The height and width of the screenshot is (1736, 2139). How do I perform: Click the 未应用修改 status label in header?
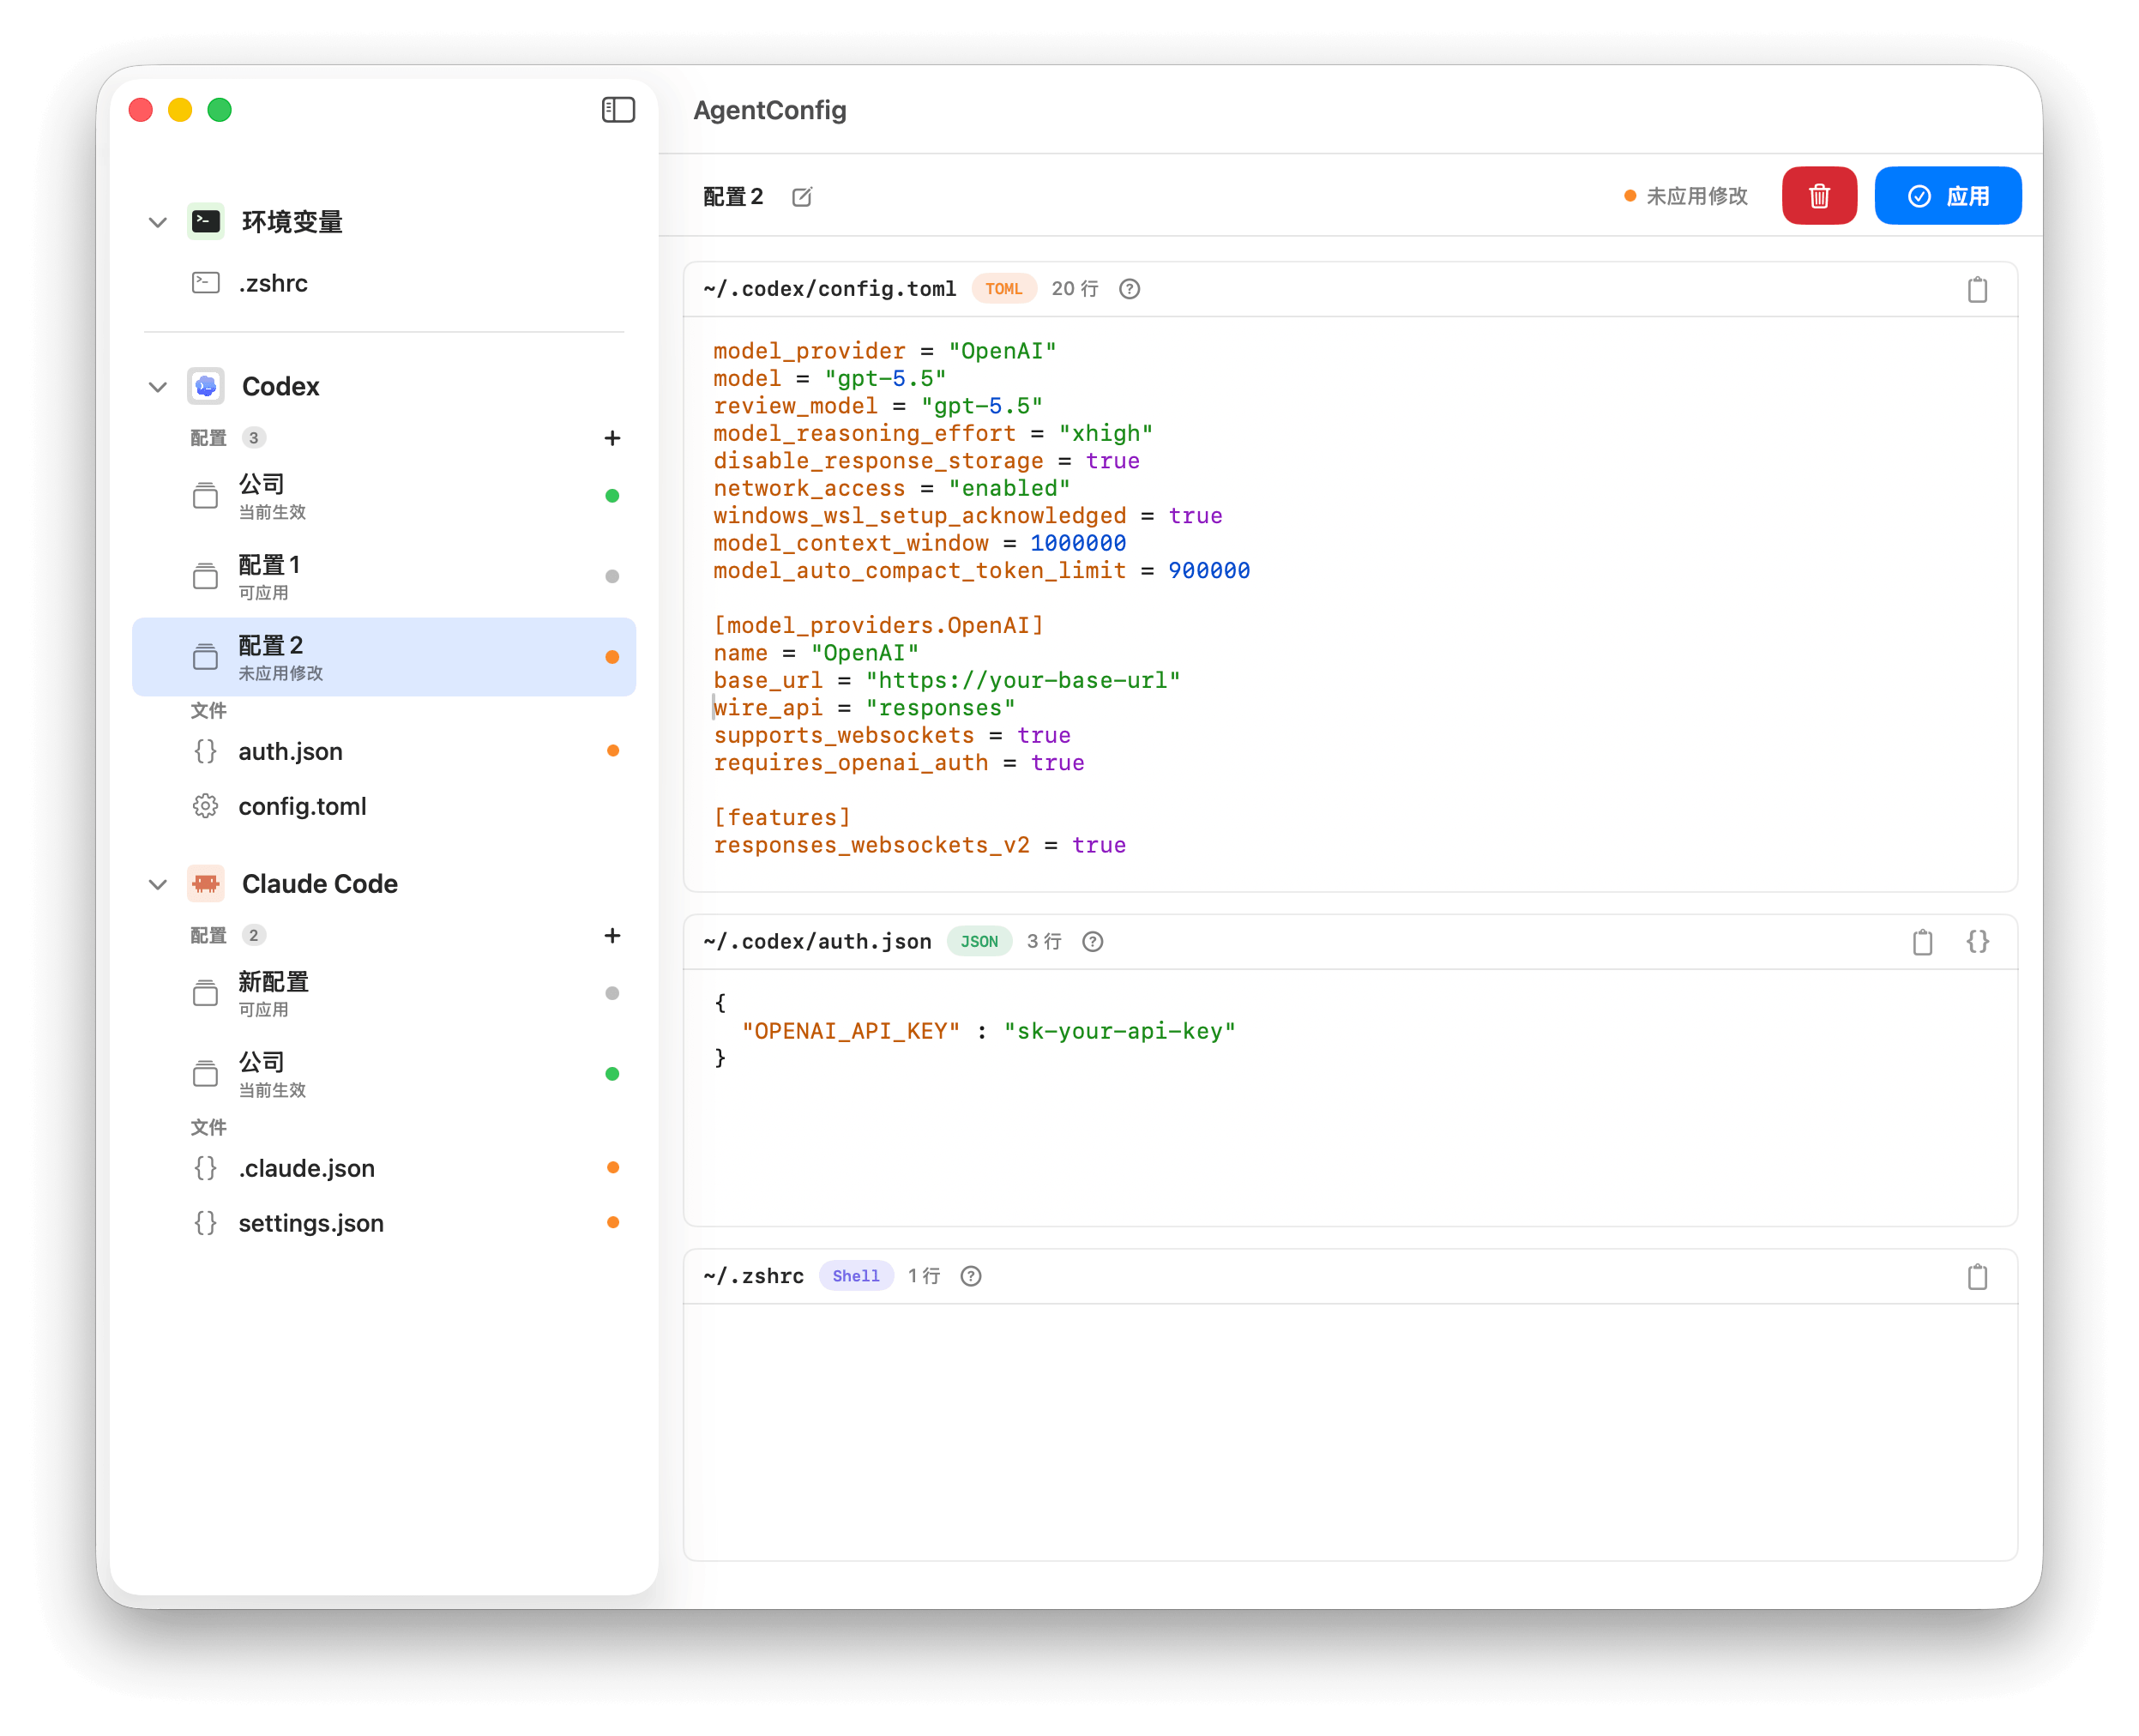click(x=1696, y=196)
